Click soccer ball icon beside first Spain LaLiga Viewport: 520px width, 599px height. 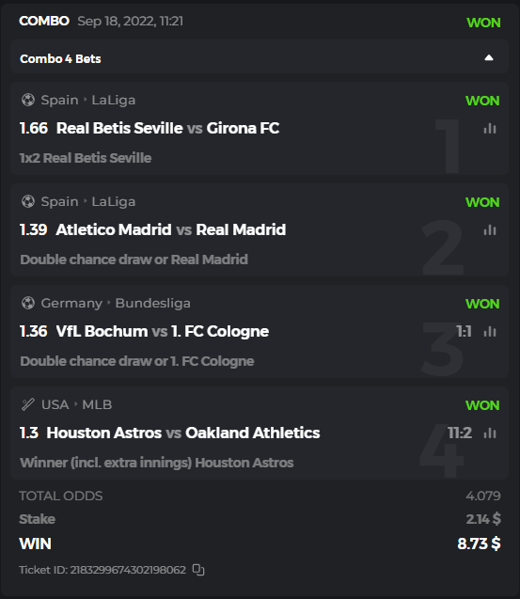(x=28, y=100)
